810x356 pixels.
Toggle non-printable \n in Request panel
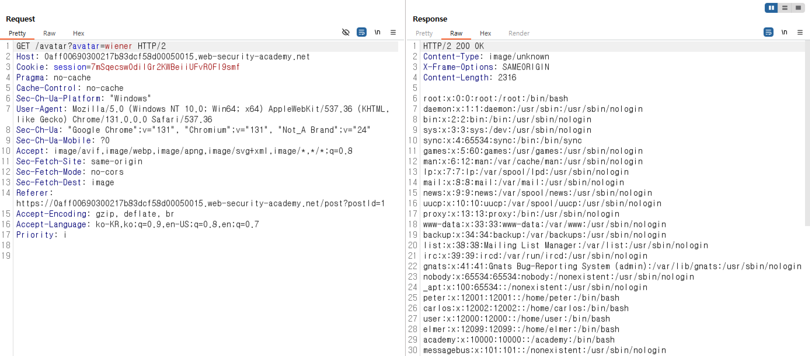377,32
